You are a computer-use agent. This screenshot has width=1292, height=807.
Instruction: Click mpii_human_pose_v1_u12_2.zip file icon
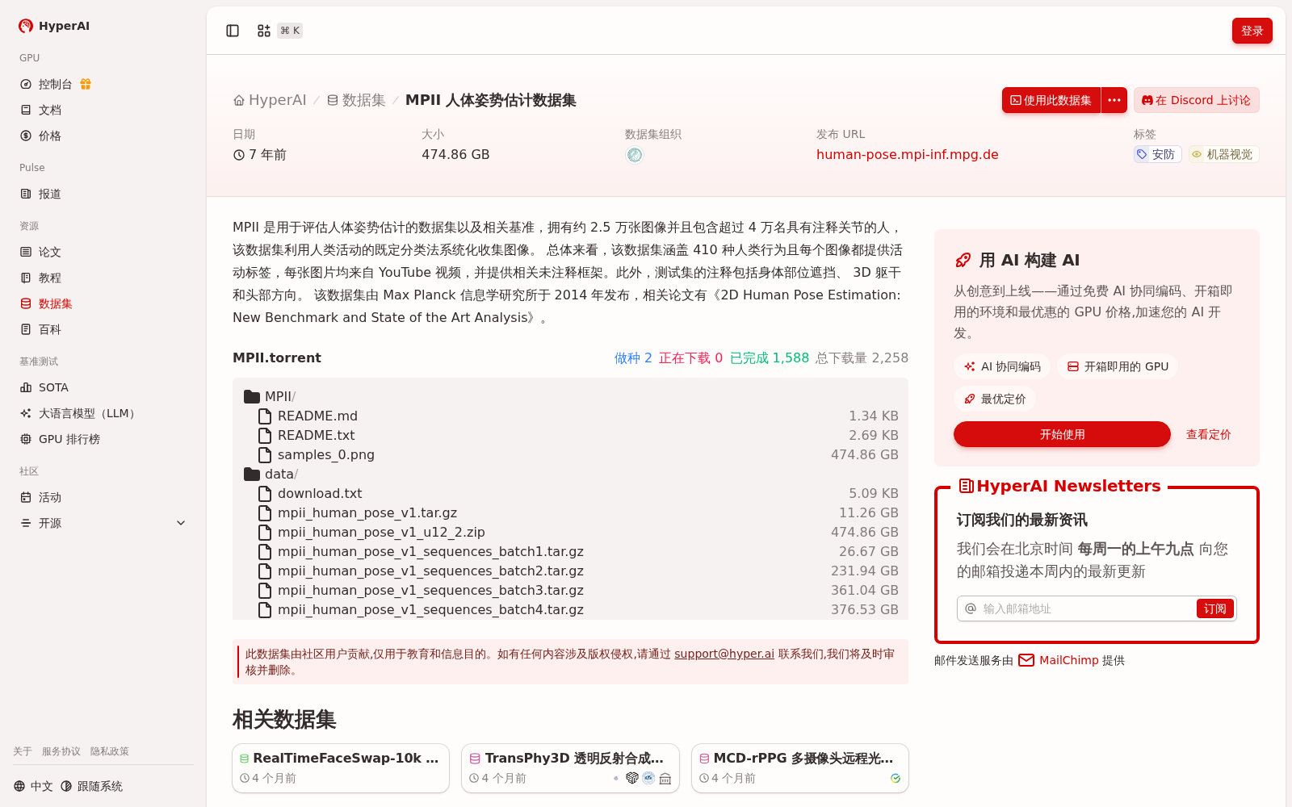tap(265, 532)
